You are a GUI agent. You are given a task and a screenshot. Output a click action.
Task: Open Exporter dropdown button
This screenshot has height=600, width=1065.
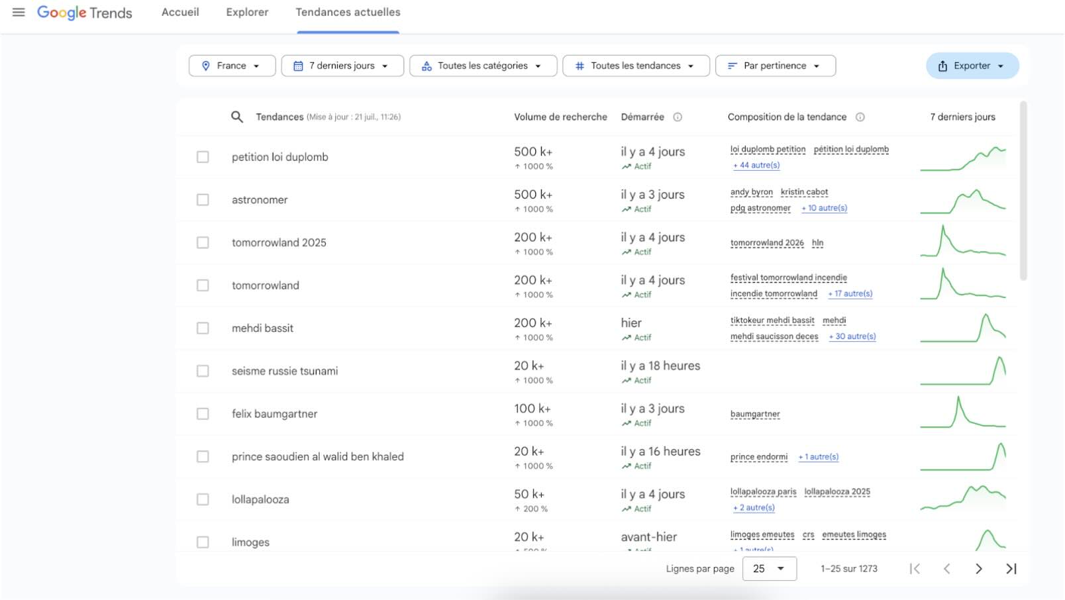[x=972, y=66]
